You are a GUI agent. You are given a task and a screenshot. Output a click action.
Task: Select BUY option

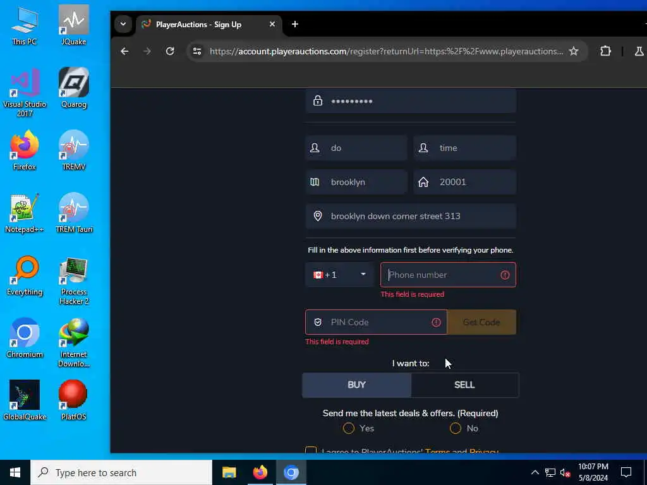click(356, 385)
